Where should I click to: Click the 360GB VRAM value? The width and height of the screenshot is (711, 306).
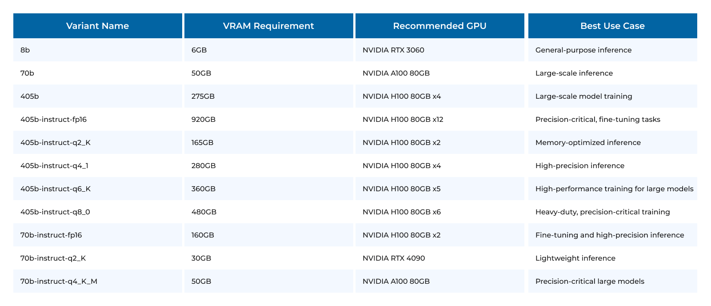click(204, 189)
